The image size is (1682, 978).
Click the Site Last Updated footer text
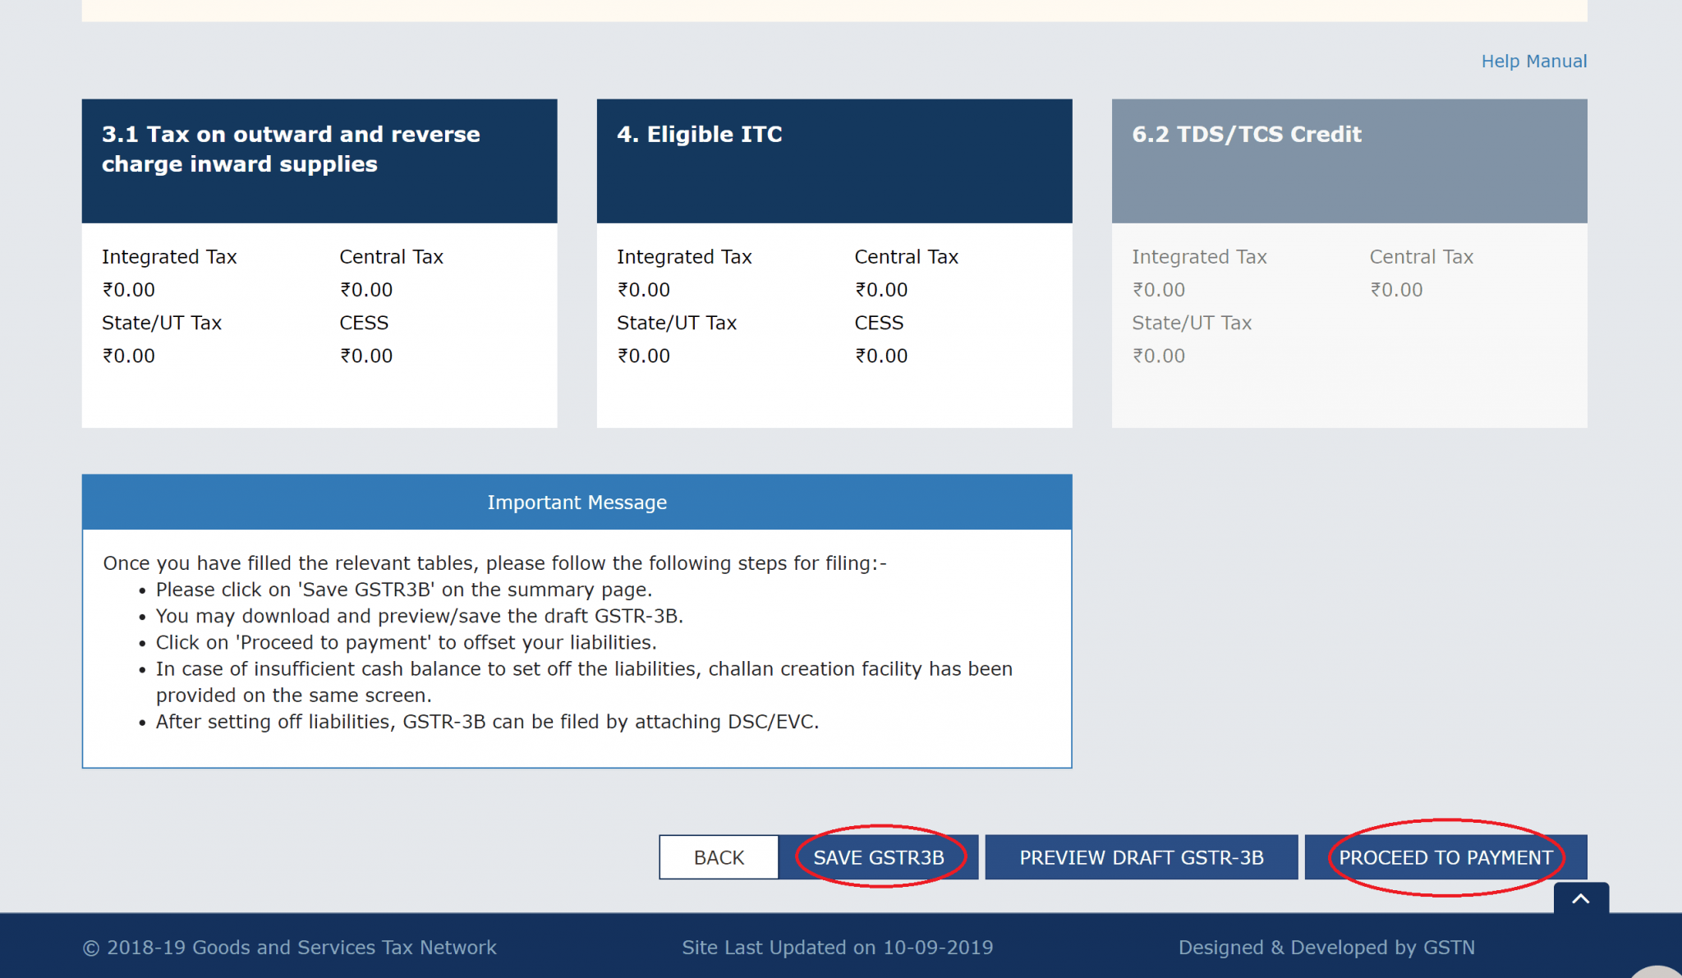click(837, 948)
